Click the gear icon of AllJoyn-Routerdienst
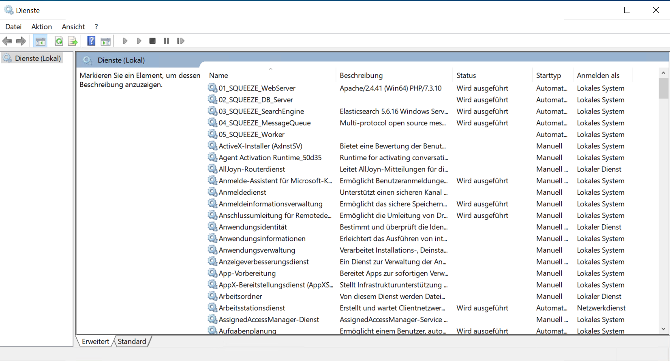Image resolution: width=670 pixels, height=361 pixels. (x=212, y=169)
